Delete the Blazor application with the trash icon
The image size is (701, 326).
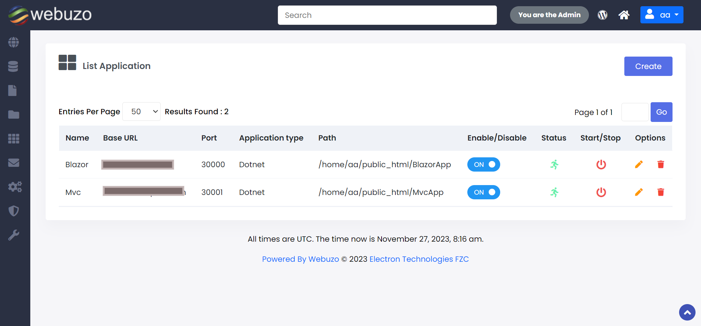(x=660, y=165)
